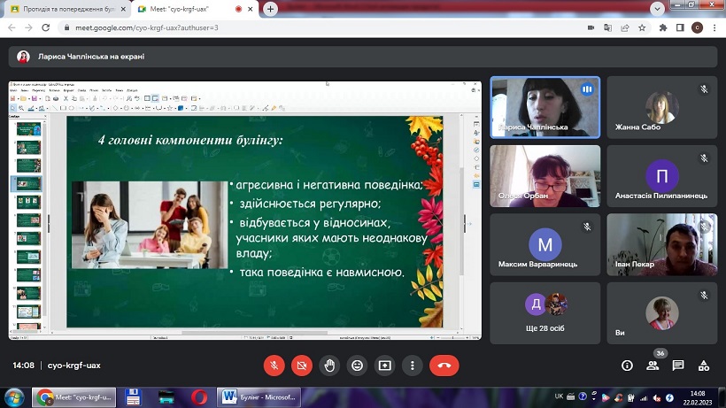Select Жанна Сабо participant tile
The width and height of the screenshot is (726, 408).
point(661,107)
